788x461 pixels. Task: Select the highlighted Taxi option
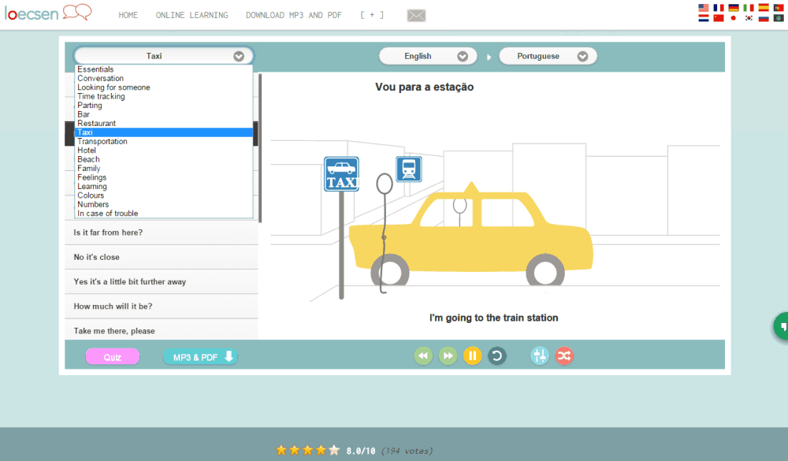coord(164,132)
